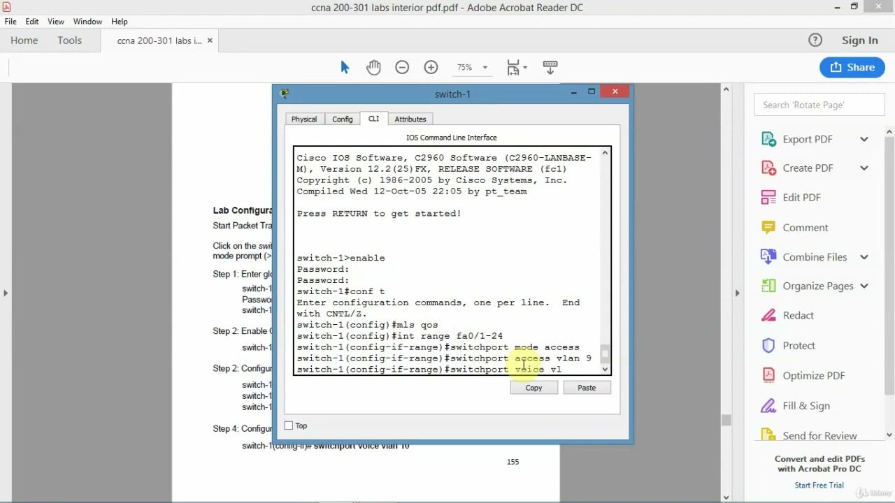Click the Create PDF tool icon

(x=768, y=168)
